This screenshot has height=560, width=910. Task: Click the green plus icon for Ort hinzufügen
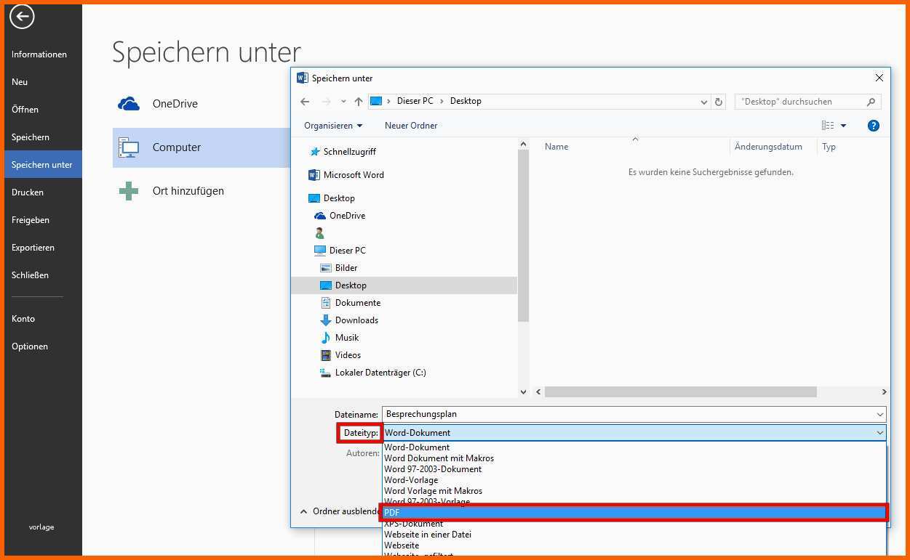[x=129, y=191]
